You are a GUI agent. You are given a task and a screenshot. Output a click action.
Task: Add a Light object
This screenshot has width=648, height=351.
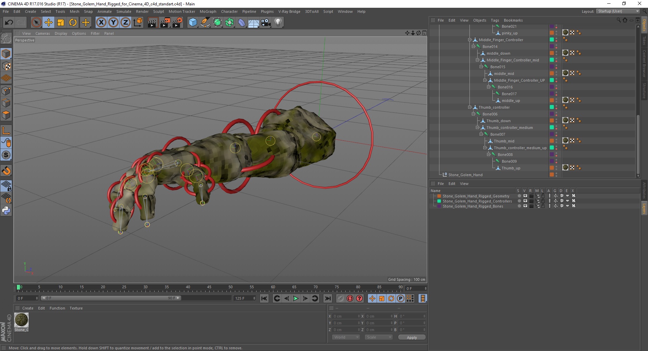[x=278, y=23]
